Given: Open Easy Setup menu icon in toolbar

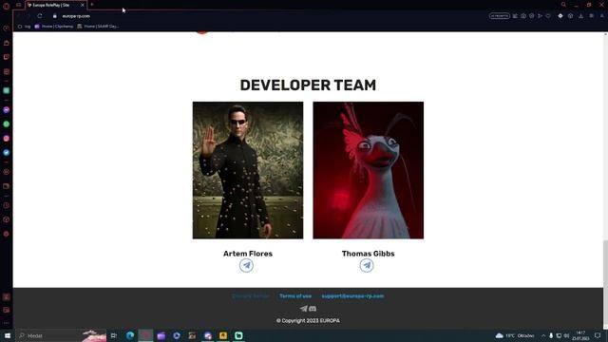Looking at the screenshot, I should click(x=591, y=16).
